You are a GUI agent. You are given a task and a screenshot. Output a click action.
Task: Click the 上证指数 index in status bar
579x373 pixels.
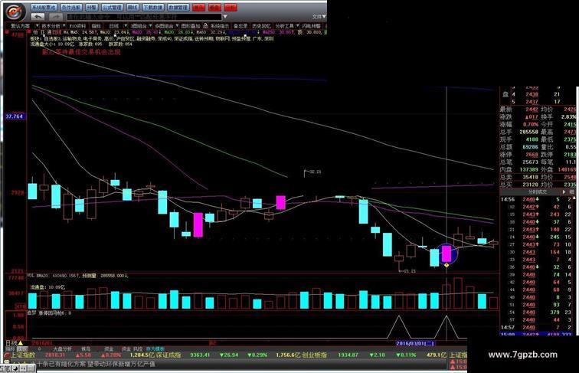23,355
